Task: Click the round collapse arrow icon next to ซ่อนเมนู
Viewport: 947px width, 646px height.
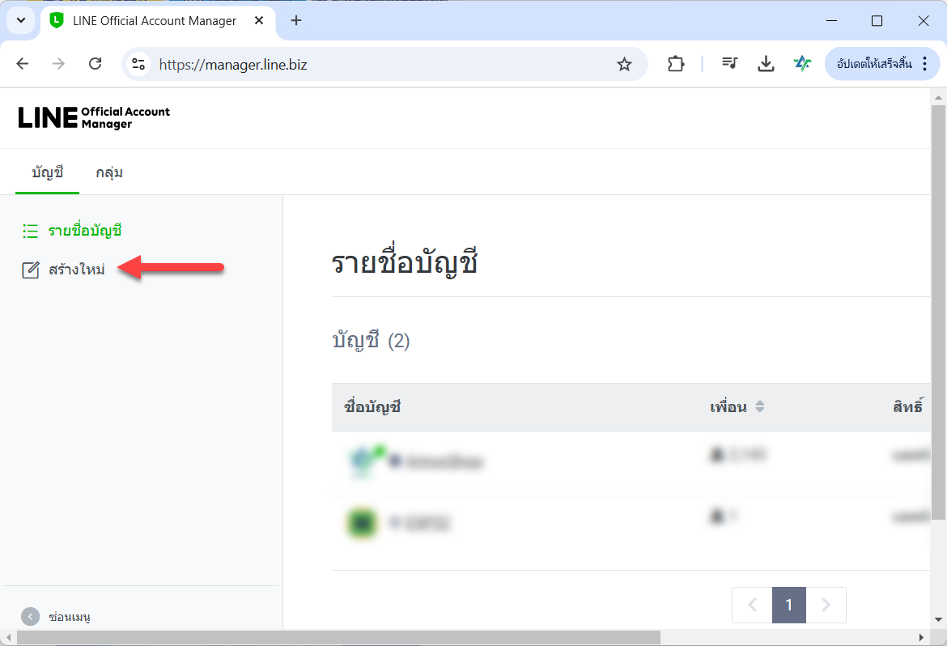Action: [30, 616]
